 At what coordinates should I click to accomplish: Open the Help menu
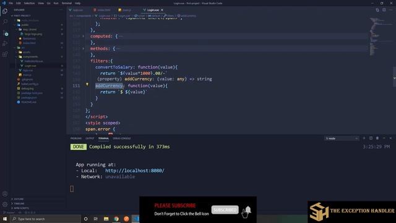(x=78, y=3)
